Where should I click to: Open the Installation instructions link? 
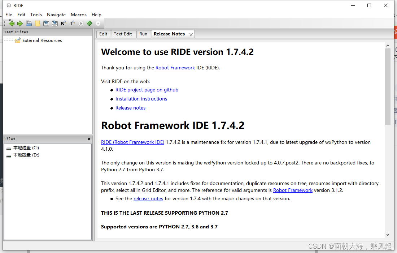[x=141, y=99]
